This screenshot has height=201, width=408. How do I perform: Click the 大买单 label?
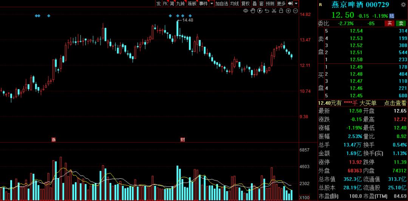coord(368,103)
